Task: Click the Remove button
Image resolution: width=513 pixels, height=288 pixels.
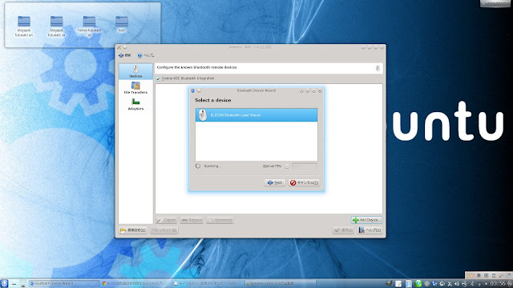Action: [192, 220]
